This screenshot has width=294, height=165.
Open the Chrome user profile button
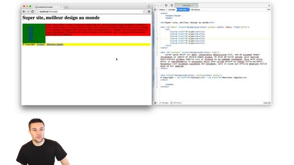pos(149,6)
